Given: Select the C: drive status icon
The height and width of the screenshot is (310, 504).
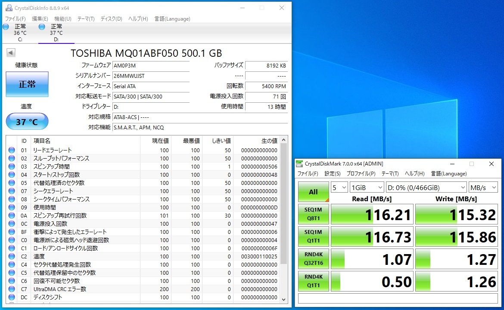Looking at the screenshot, I should [6, 27].
